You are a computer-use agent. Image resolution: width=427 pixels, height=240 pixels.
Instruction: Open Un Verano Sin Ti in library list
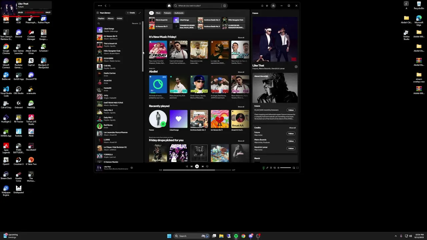point(119,37)
